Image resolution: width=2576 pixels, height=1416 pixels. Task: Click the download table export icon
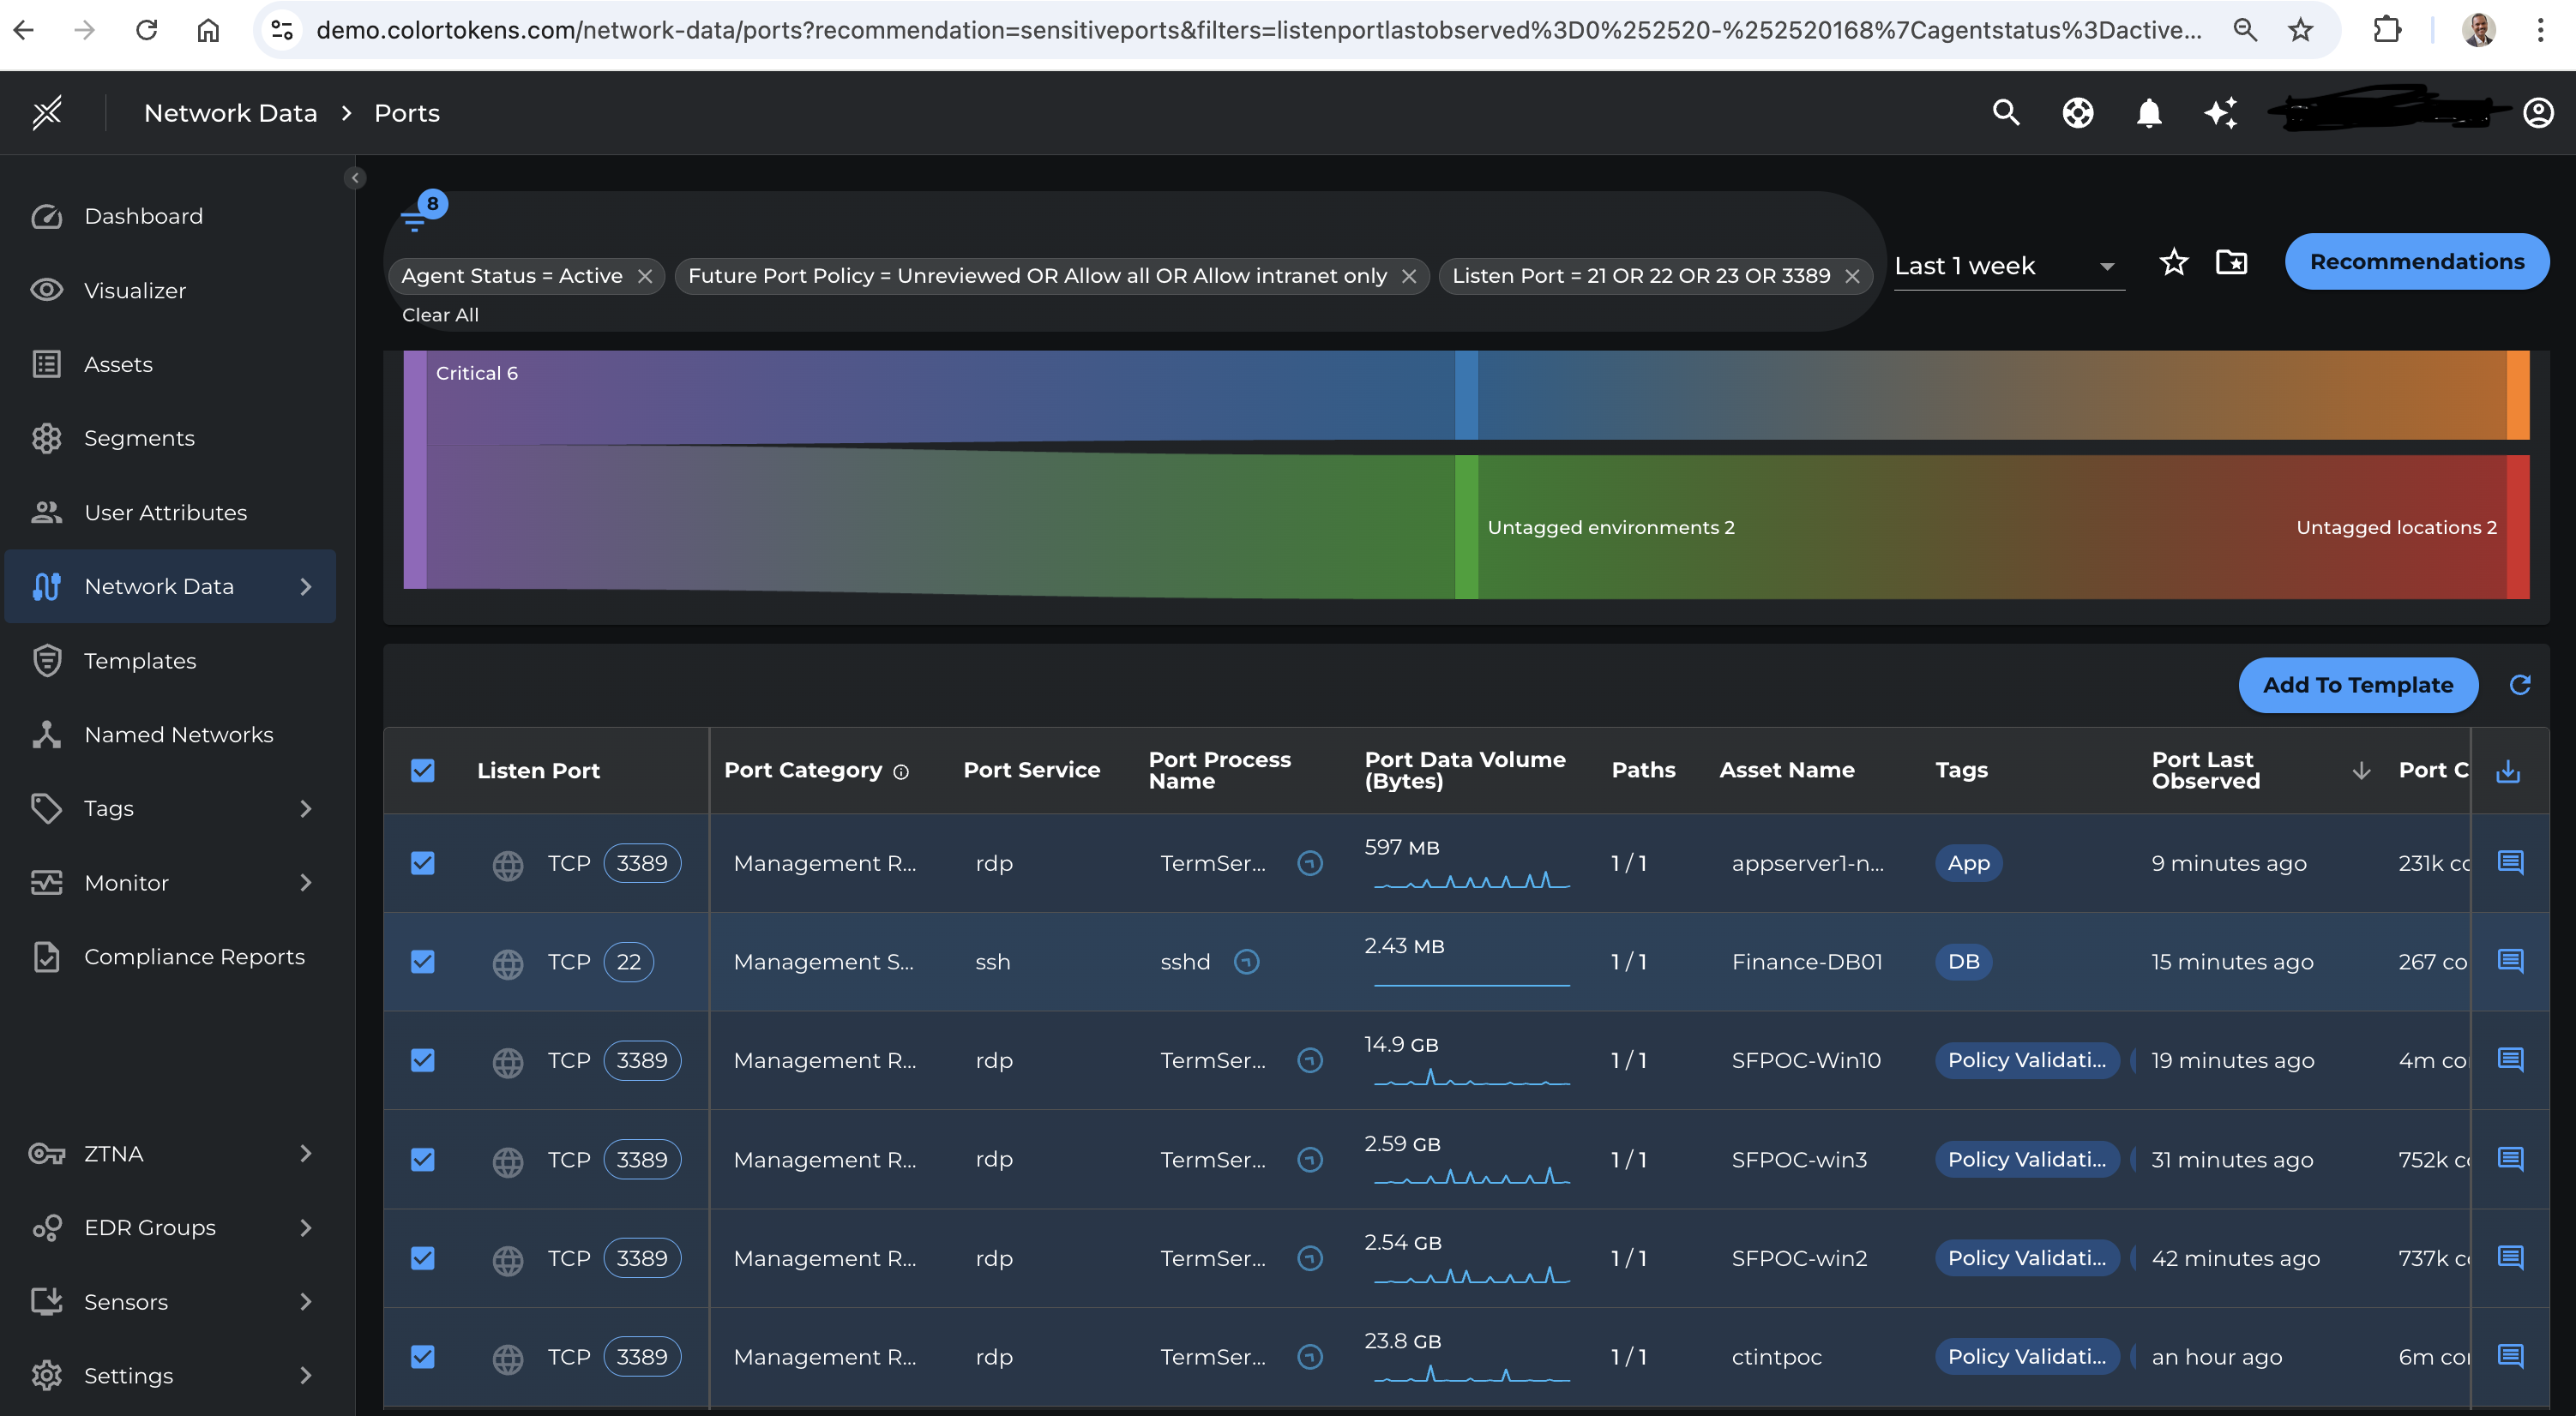click(x=2507, y=771)
